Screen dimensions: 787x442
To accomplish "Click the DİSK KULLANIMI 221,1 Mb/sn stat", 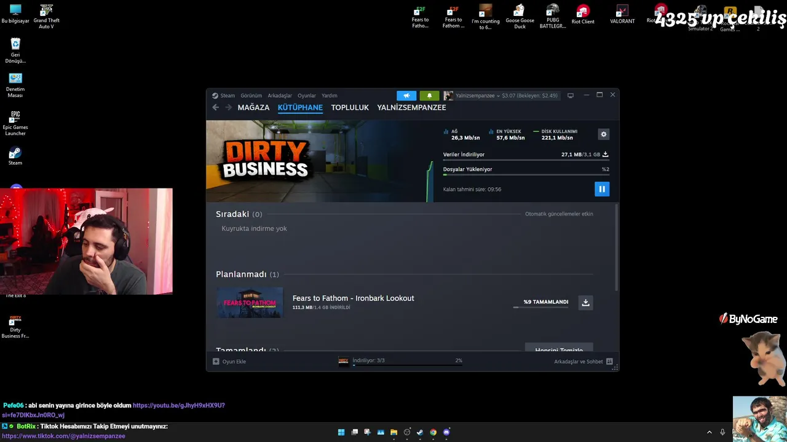I will coord(556,135).
